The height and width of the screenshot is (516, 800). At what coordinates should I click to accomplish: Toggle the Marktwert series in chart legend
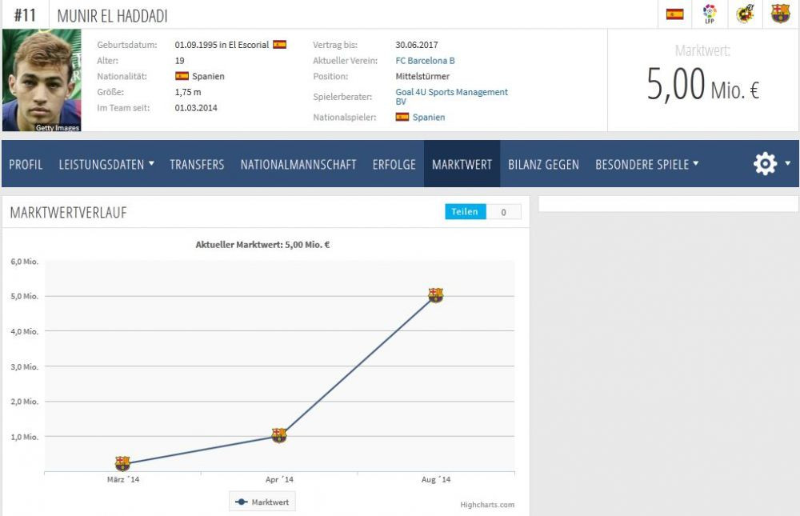coord(262,502)
